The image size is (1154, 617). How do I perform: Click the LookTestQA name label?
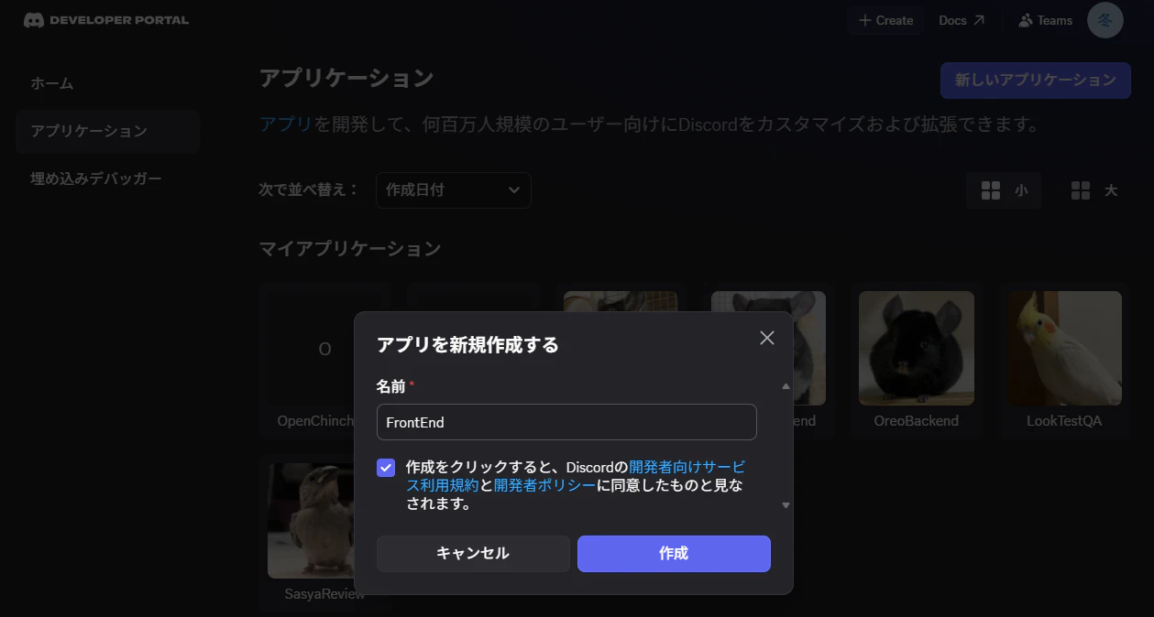[1064, 421]
